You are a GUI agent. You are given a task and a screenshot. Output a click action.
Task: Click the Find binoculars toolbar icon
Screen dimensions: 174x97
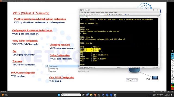[x=110, y=15]
